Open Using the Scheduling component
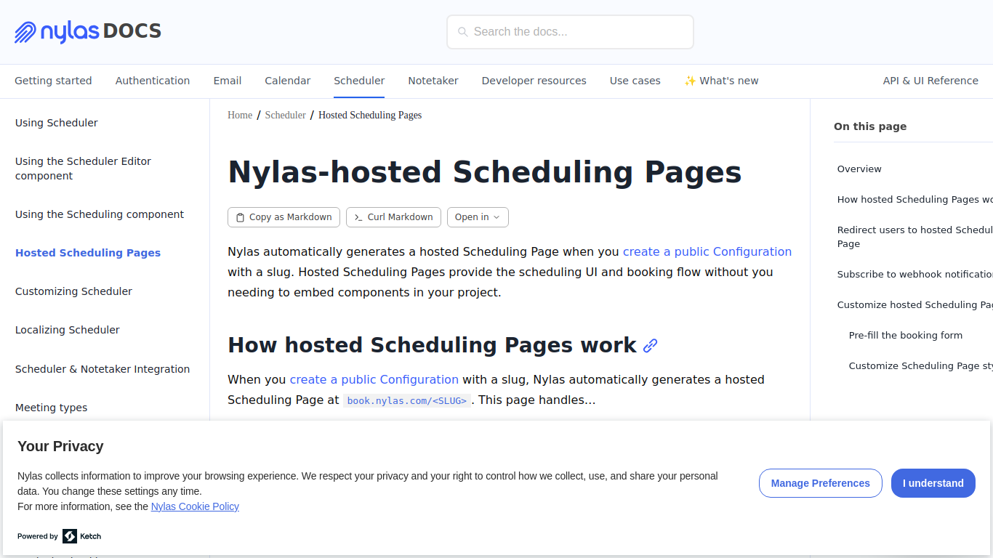The width and height of the screenshot is (993, 558). [x=100, y=214]
